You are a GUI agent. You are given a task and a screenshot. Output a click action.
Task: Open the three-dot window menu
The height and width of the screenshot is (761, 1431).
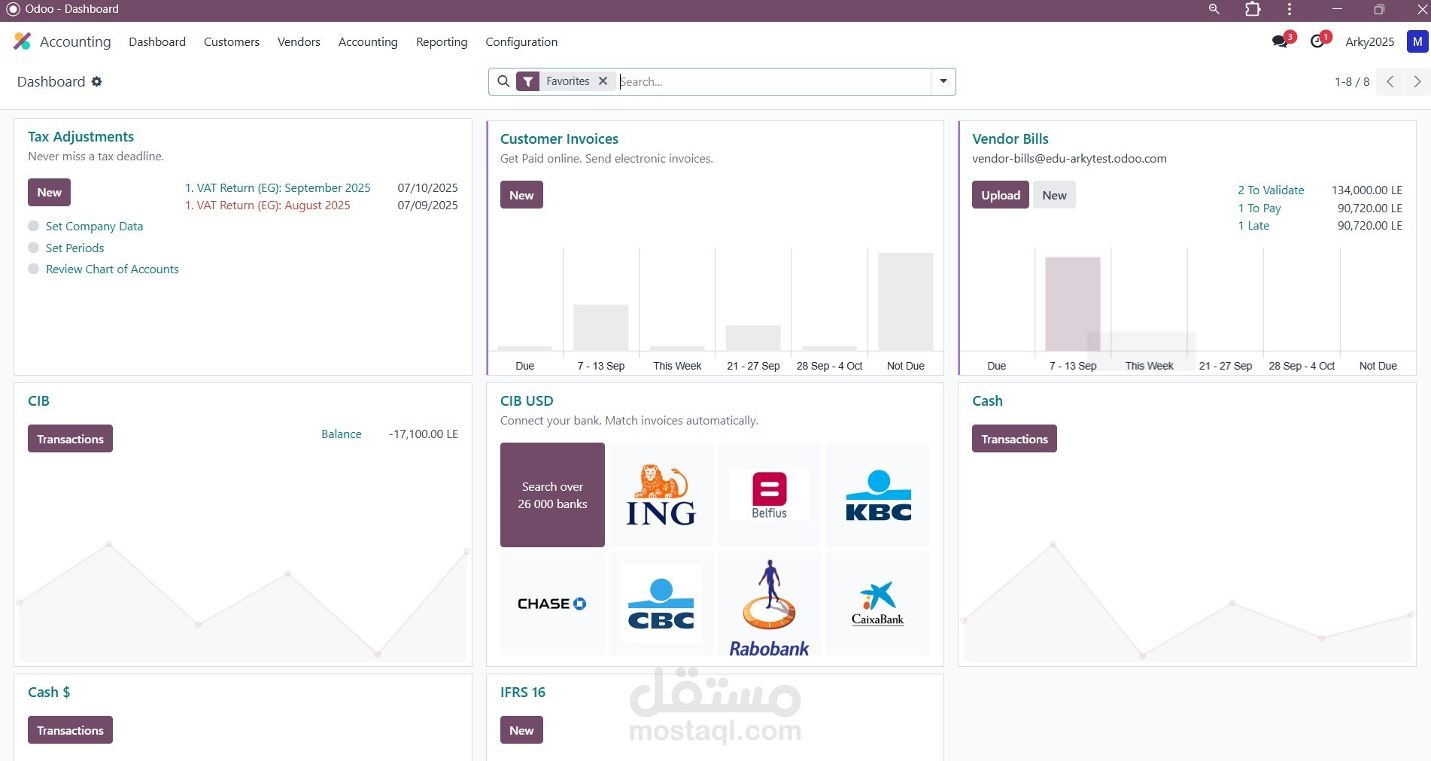tap(1290, 9)
